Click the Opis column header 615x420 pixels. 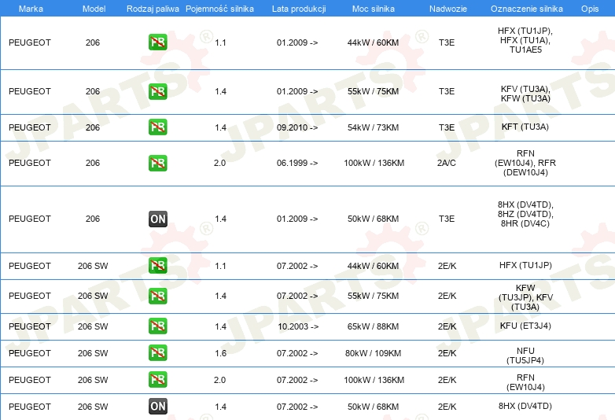pos(590,9)
